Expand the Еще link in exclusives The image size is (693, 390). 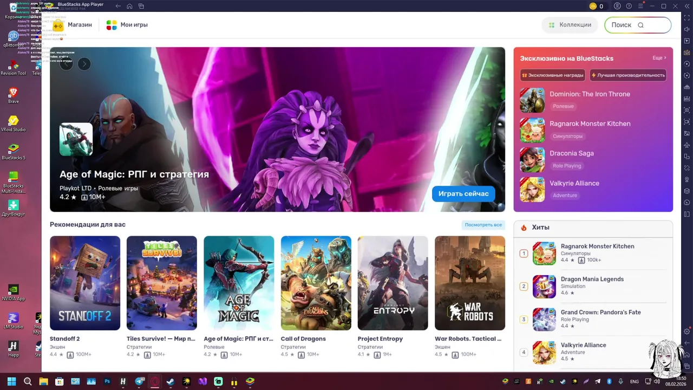point(659,58)
